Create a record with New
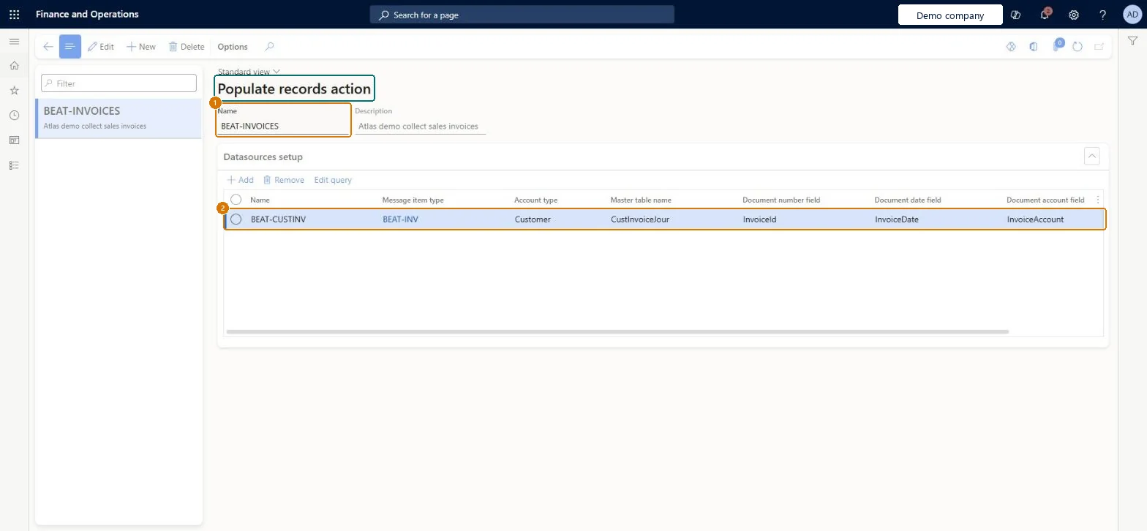 pyautogui.click(x=141, y=47)
